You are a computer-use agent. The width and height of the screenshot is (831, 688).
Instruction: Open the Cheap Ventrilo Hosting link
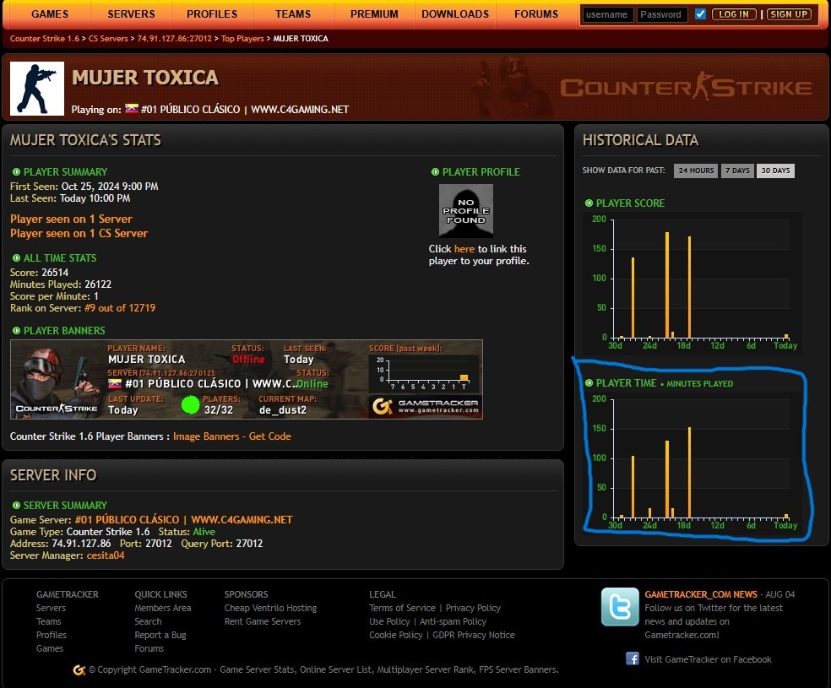click(x=270, y=608)
